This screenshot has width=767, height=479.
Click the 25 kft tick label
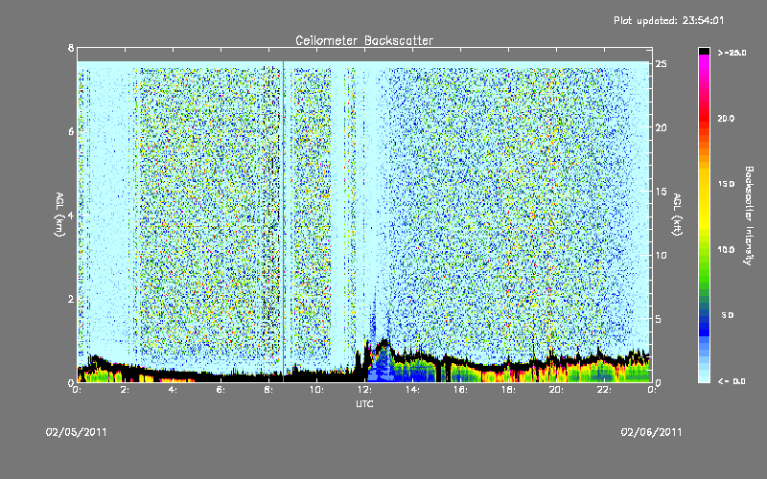(x=661, y=64)
